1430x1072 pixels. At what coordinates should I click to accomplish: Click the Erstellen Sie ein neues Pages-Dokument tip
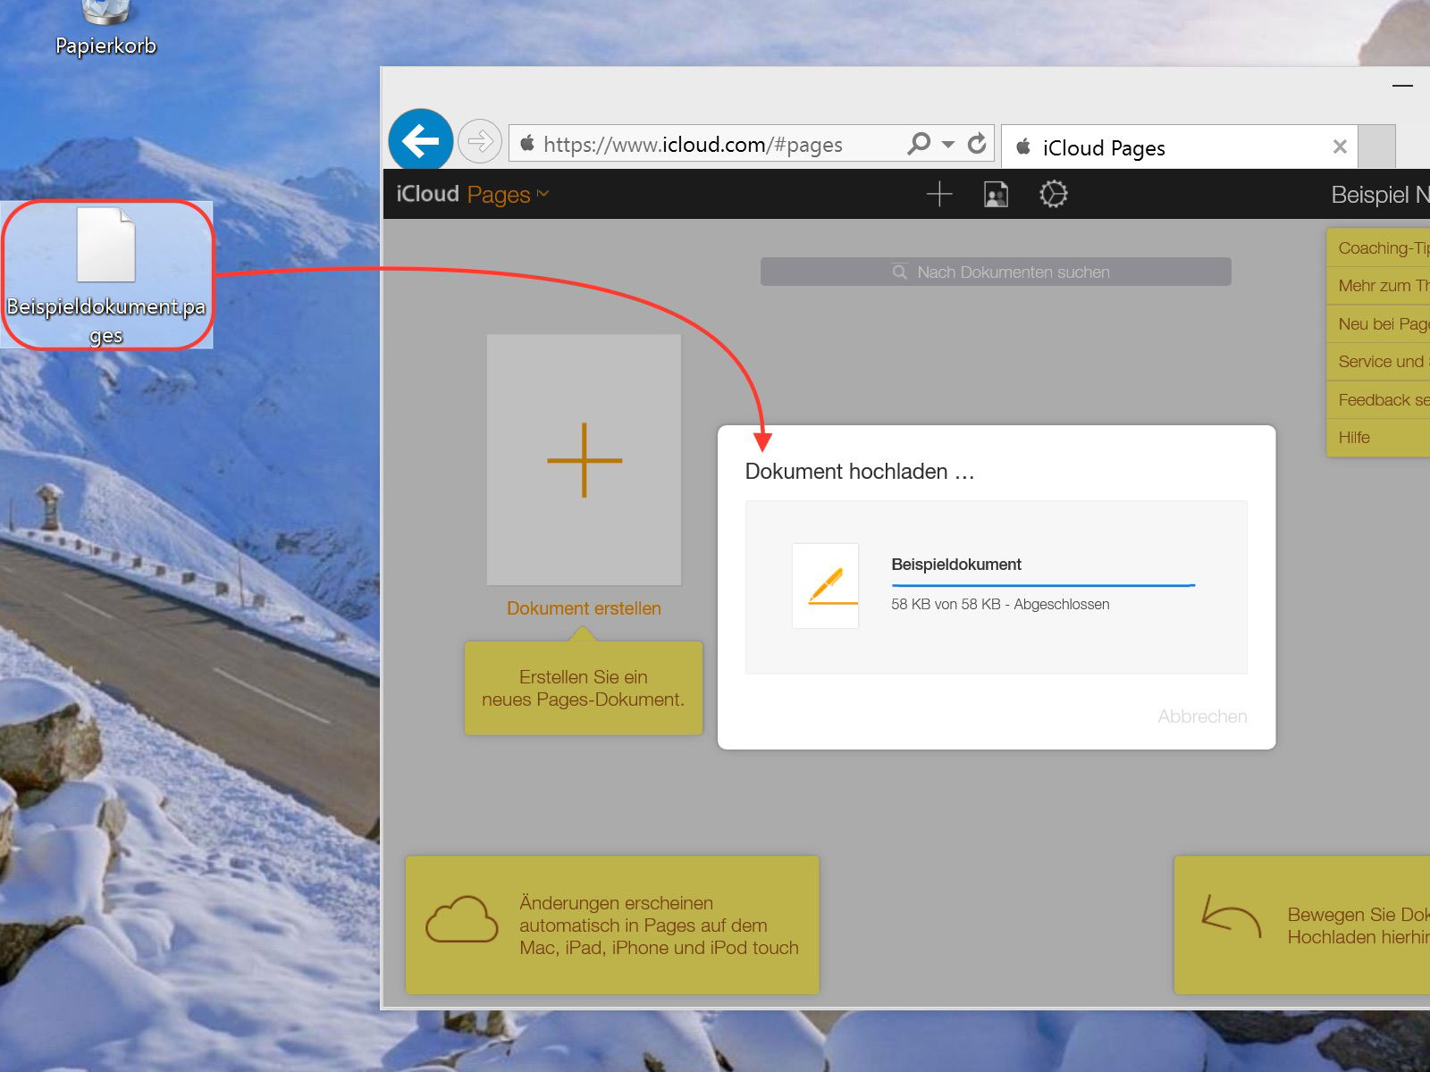584,688
